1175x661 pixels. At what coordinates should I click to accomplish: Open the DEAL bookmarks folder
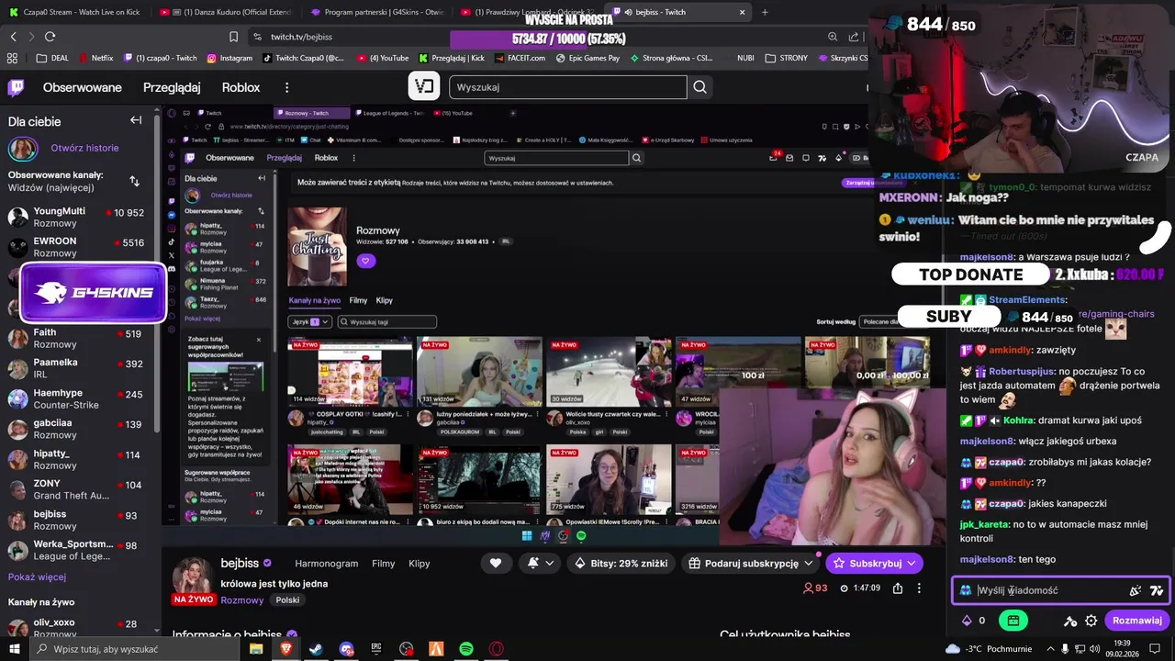click(52, 58)
